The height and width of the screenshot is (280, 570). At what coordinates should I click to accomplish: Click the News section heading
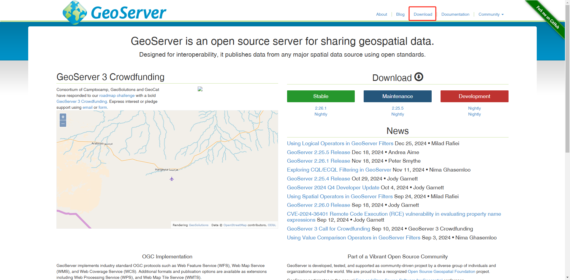(398, 131)
